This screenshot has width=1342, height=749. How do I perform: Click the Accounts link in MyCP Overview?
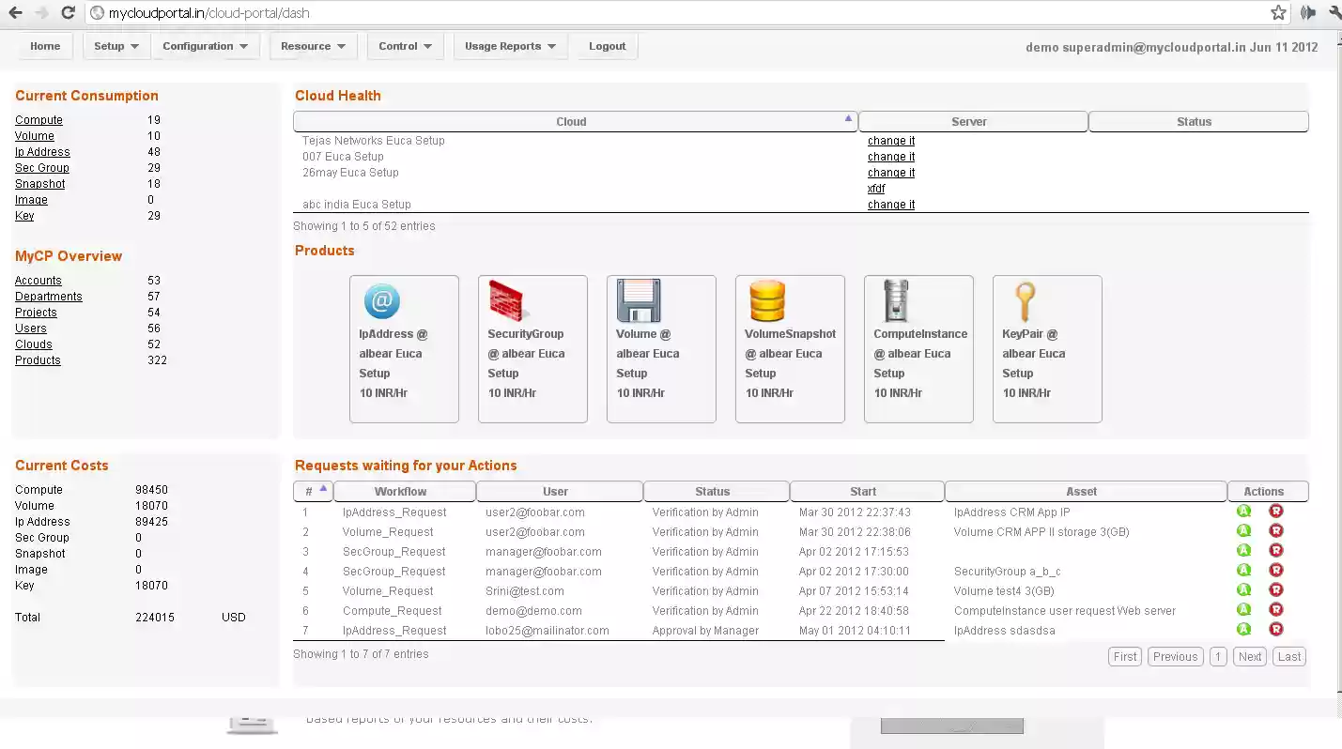click(x=38, y=280)
